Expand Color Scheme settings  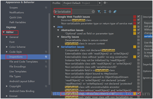tap(7, 47)
